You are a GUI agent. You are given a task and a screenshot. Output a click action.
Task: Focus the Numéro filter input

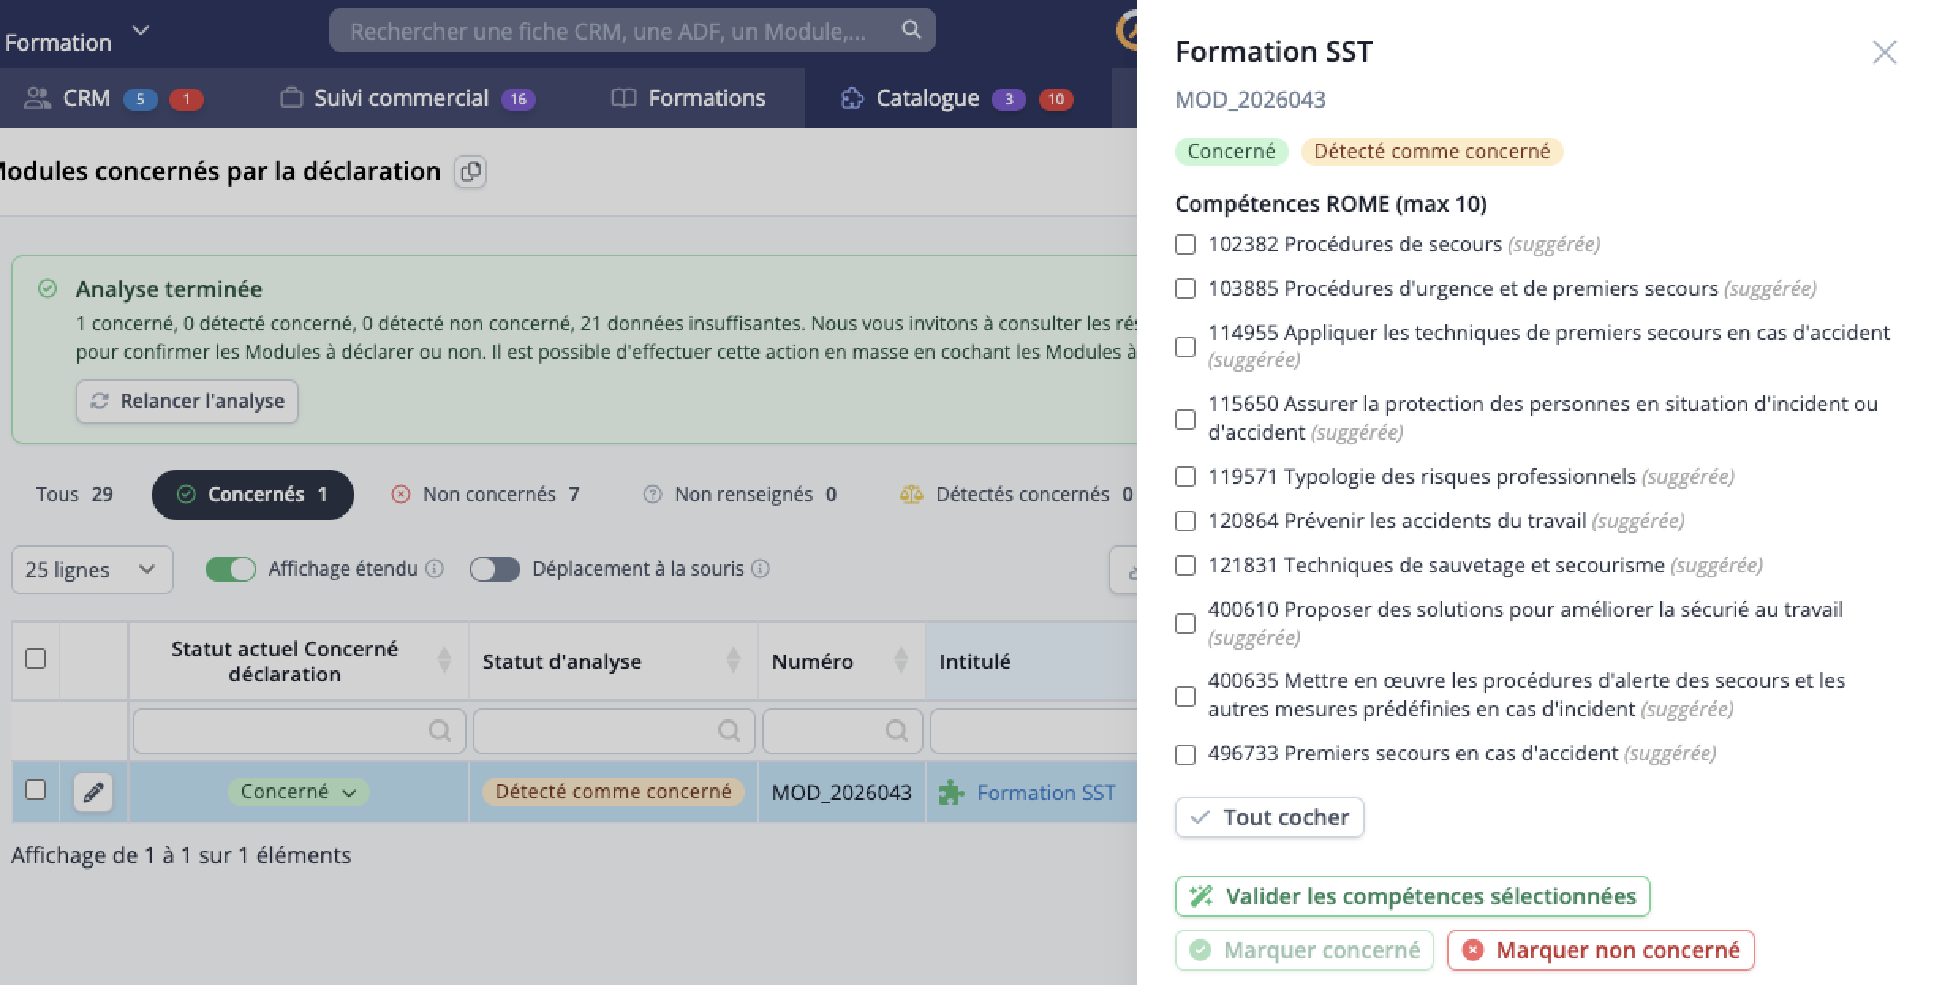(x=843, y=730)
